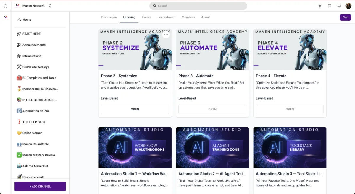Click the Chat button
Viewport: 355px width, 194px height.
(x=345, y=17)
